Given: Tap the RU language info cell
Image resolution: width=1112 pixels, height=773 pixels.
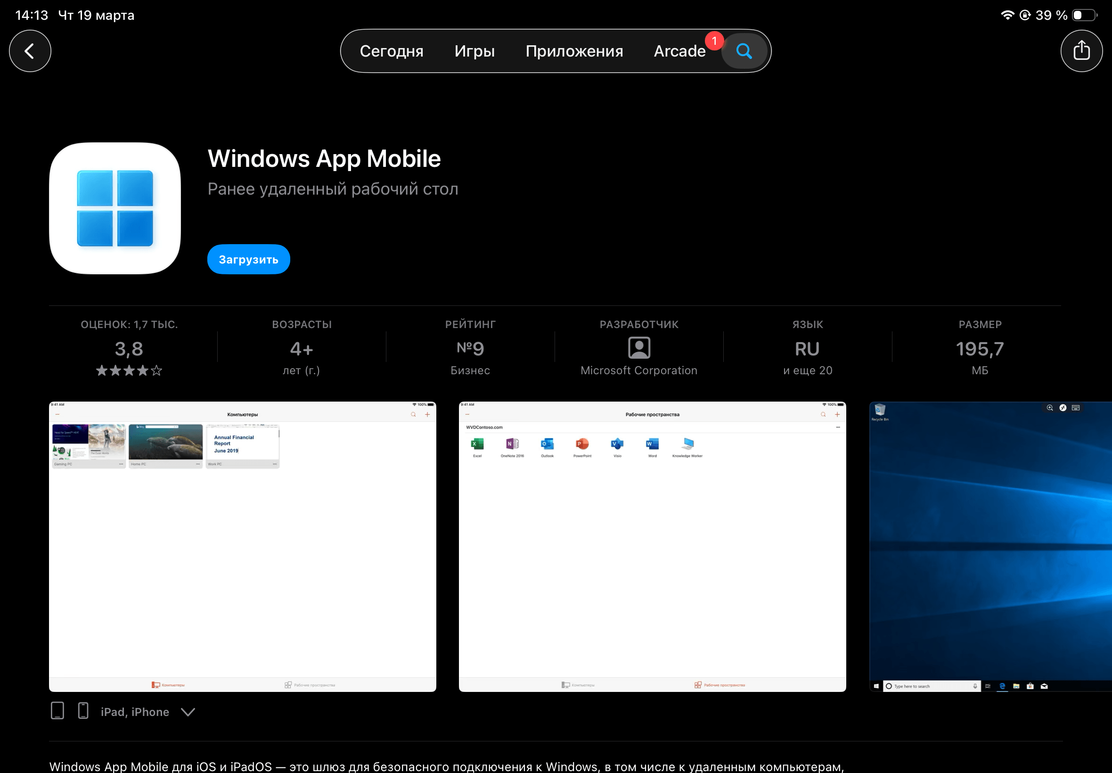Looking at the screenshot, I should click(807, 350).
